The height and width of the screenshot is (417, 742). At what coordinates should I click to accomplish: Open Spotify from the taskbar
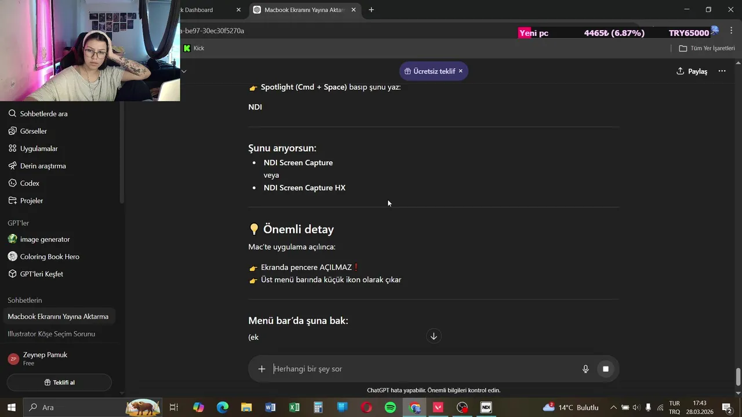click(390, 407)
